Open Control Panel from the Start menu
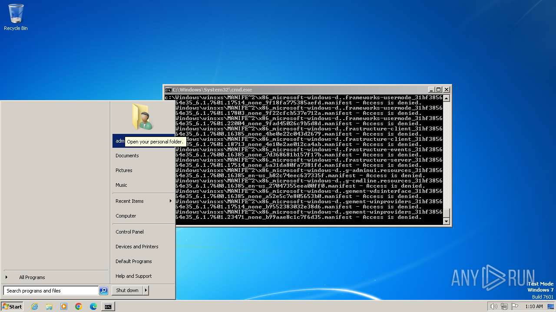 pos(144,232)
